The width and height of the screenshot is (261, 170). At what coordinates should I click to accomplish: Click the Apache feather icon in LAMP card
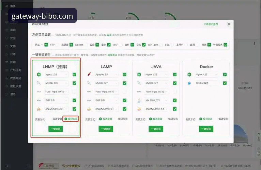89,74
